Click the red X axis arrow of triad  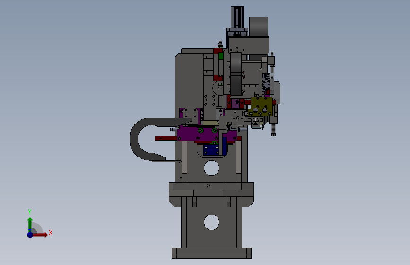point(39,235)
